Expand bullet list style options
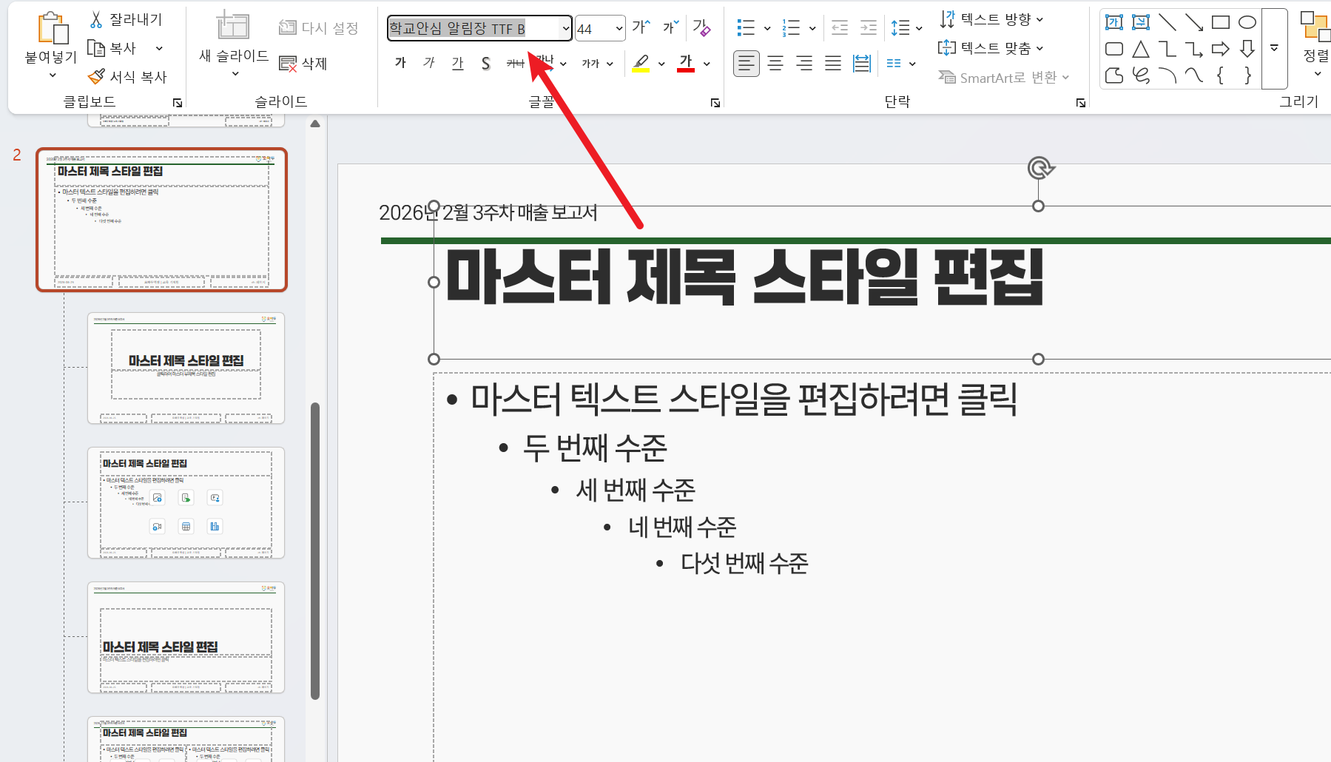This screenshot has width=1331, height=762. coord(767,28)
